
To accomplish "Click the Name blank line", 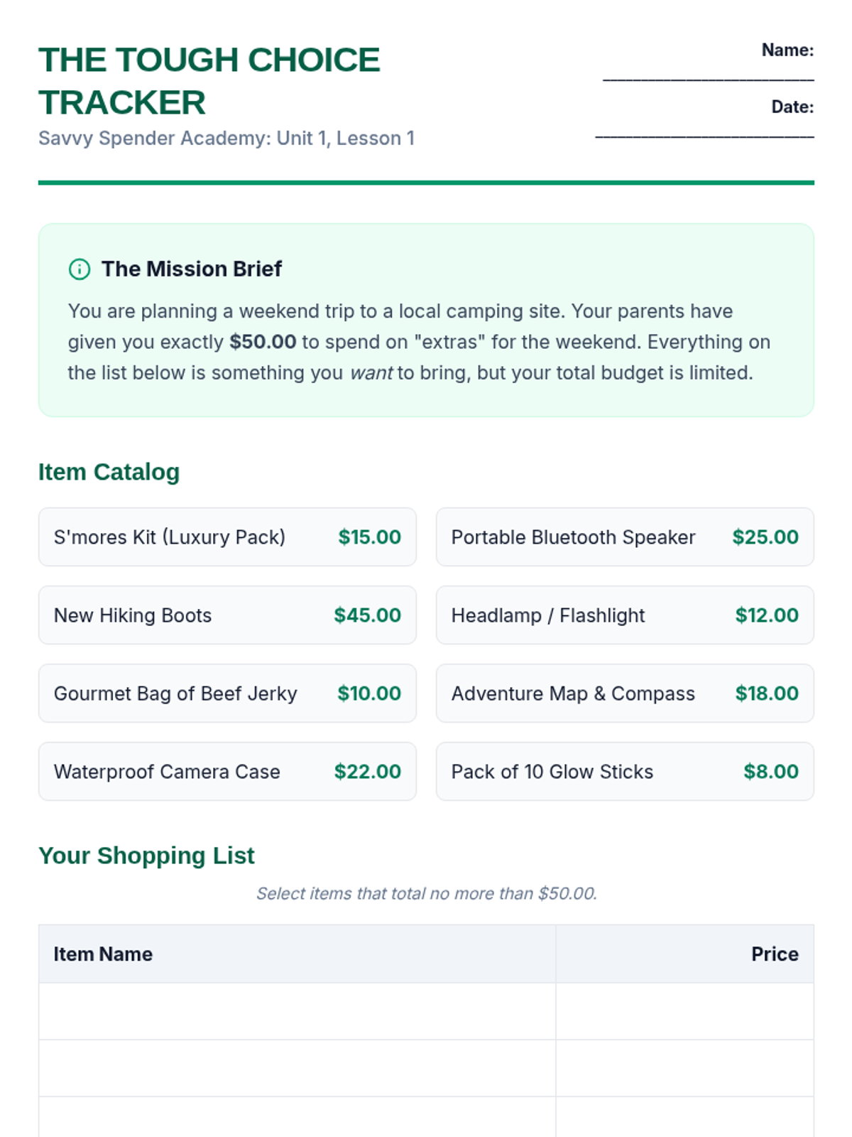I will 708,78.
